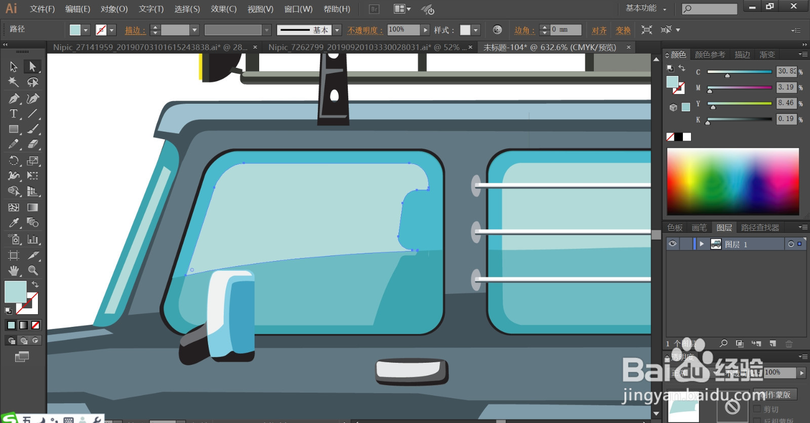Select the Rotate tool
Screen dimensions: 810x423
14,161
